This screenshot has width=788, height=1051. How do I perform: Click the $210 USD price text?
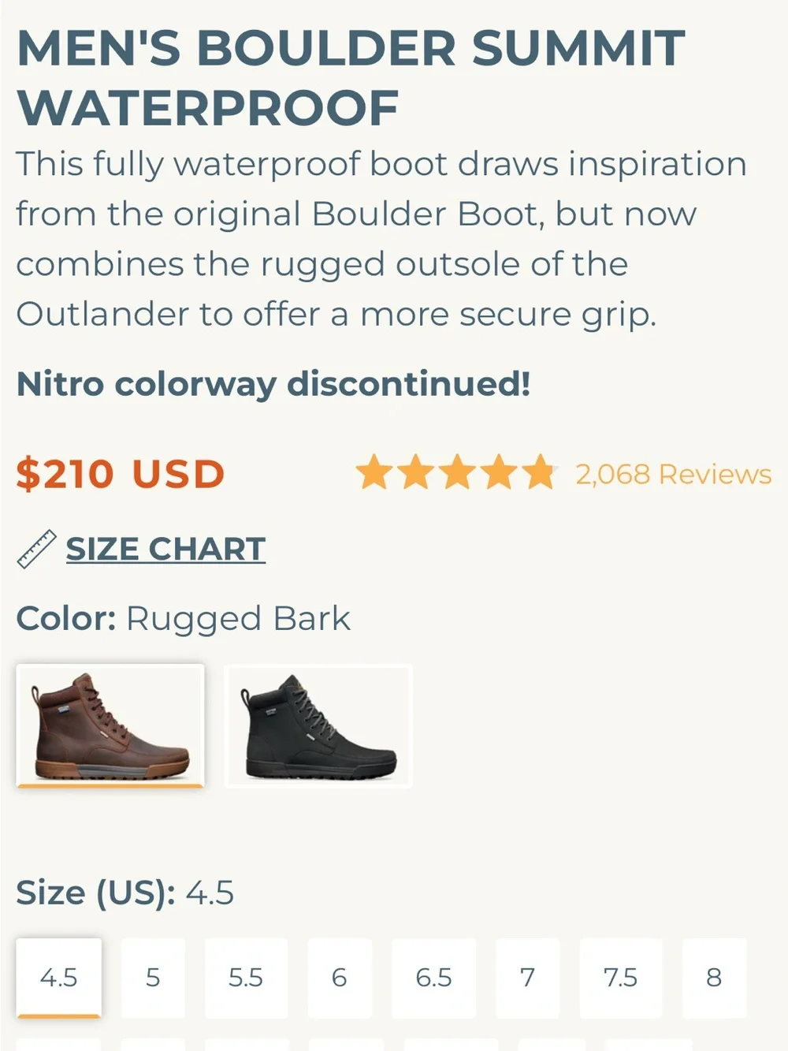click(x=121, y=474)
